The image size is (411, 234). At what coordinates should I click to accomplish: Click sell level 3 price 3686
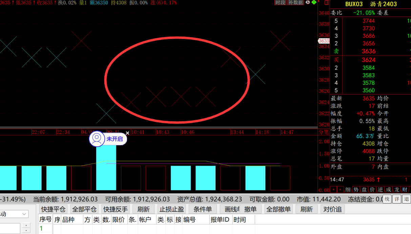[369, 36]
